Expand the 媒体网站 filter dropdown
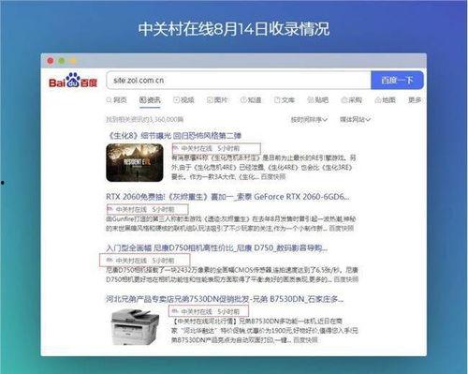The width and height of the screenshot is (468, 374). tap(355, 119)
